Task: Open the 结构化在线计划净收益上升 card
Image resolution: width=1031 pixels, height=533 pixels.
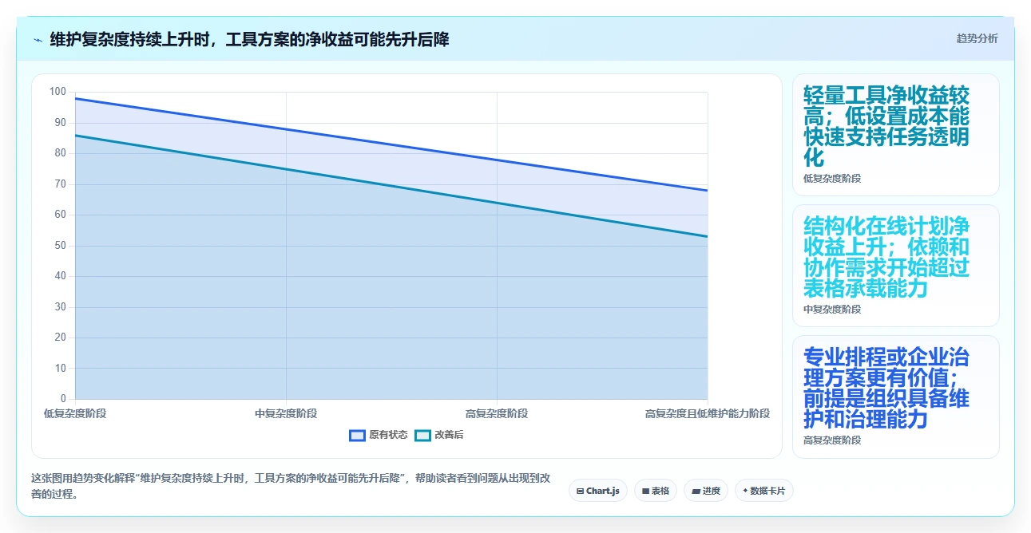Action: coord(895,266)
